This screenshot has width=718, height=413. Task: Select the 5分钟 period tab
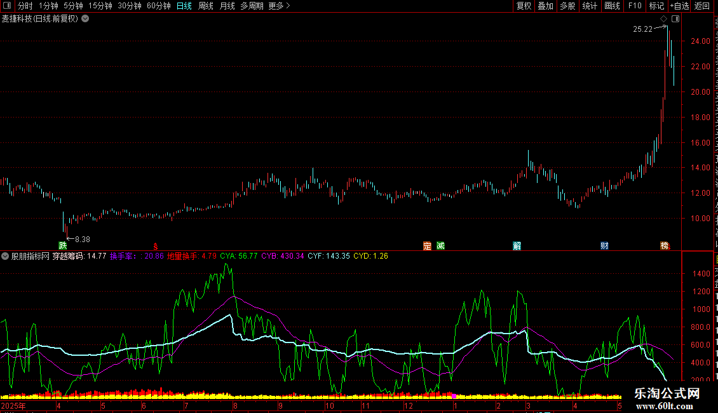(73, 6)
